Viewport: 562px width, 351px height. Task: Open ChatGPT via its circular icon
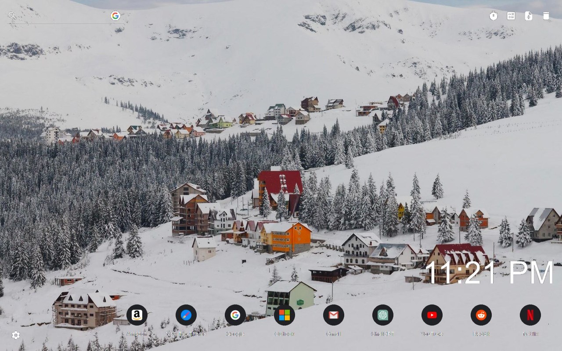coord(383,315)
